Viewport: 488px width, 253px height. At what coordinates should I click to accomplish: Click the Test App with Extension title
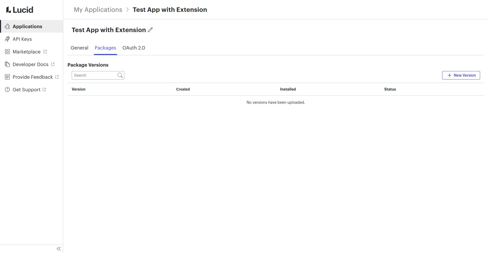click(x=109, y=30)
